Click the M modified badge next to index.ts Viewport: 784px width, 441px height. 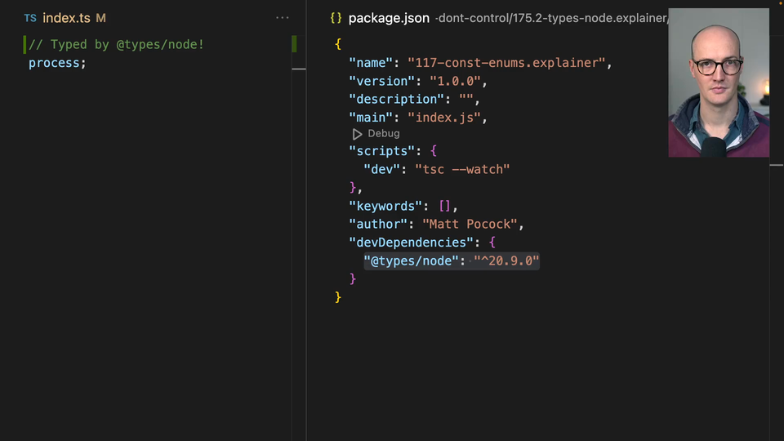(100, 18)
